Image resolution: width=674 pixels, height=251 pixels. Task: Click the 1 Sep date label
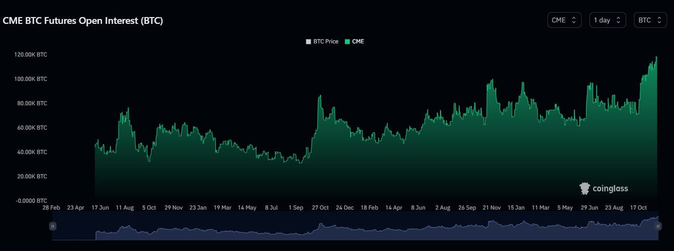[x=296, y=208]
